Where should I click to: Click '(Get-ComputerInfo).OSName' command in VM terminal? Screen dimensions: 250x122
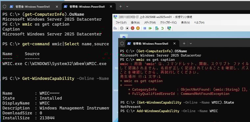pyautogui.click(x=162, y=51)
